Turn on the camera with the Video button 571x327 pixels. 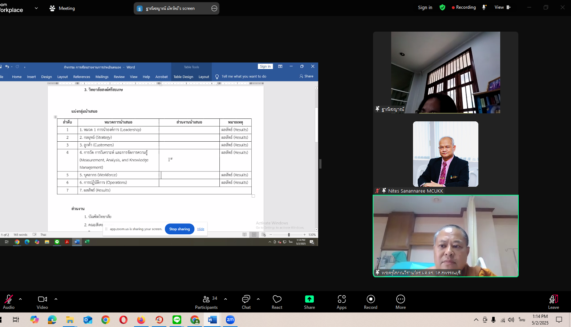coord(42,302)
